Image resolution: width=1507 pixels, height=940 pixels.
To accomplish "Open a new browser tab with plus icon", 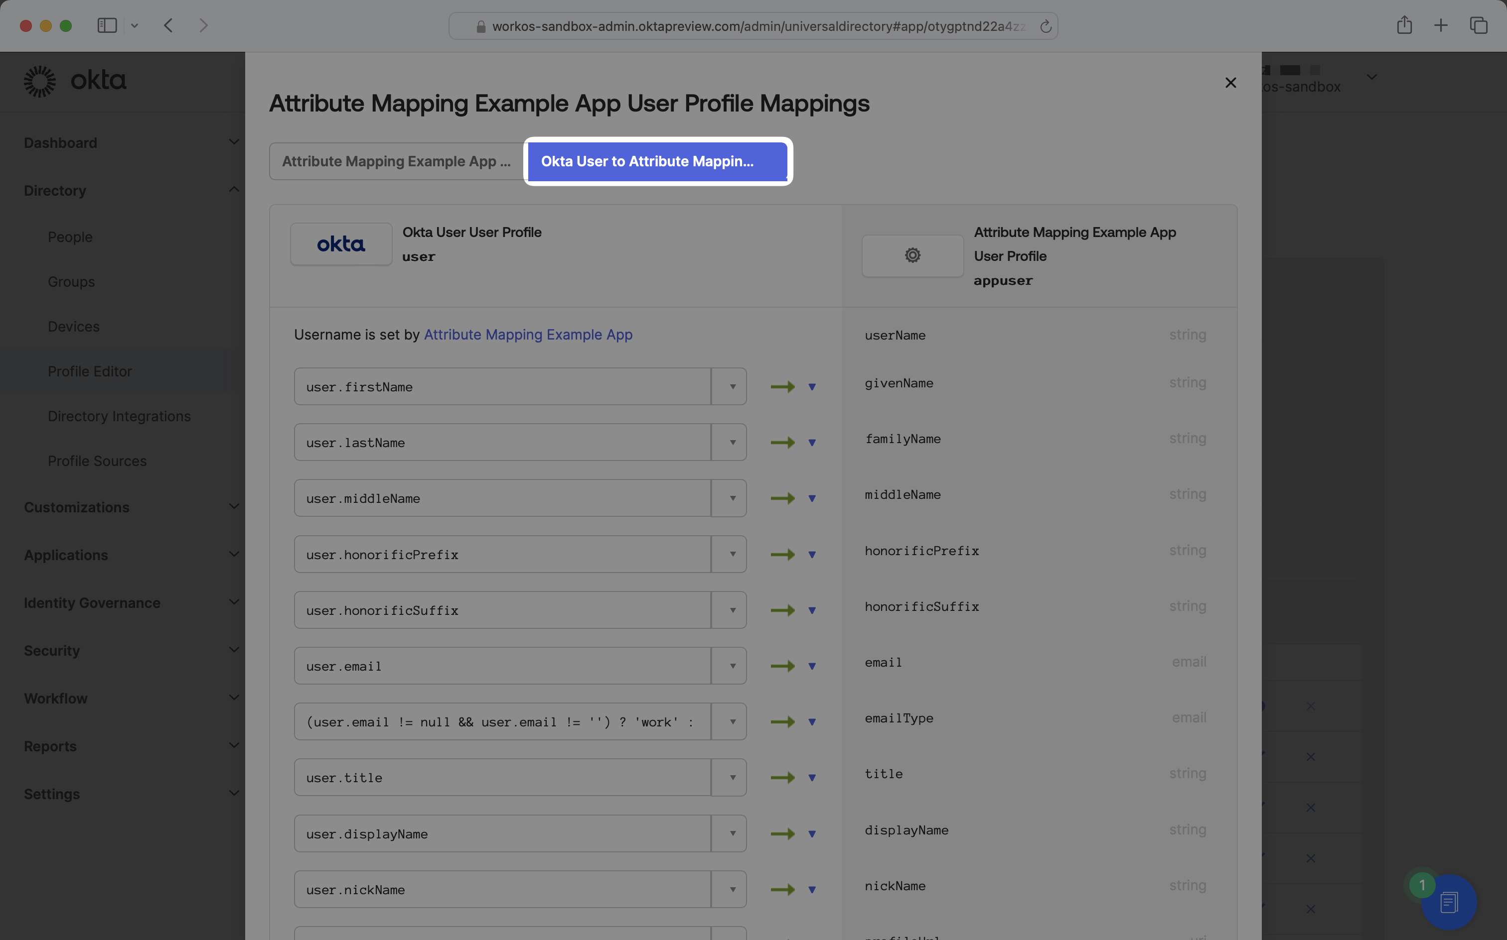I will (1440, 25).
